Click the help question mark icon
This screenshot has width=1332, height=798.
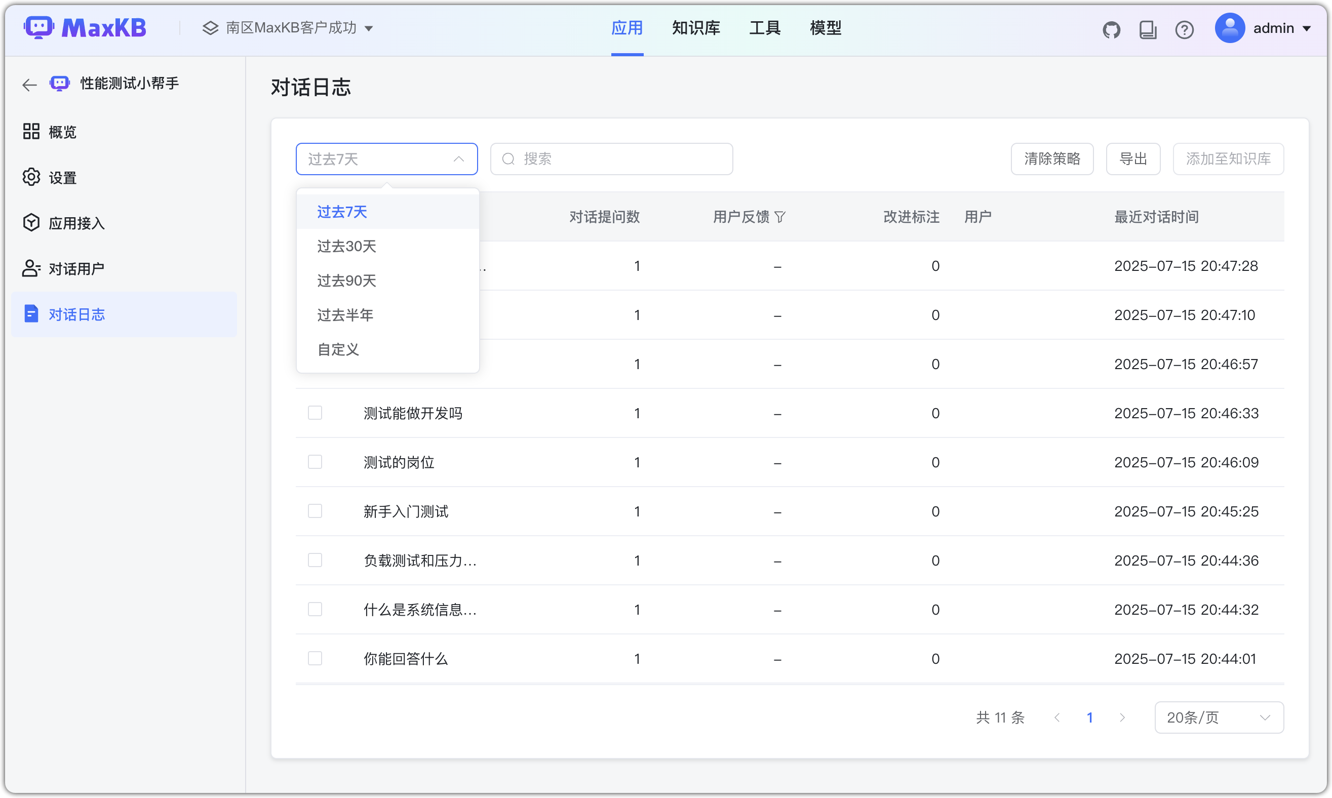(x=1184, y=29)
